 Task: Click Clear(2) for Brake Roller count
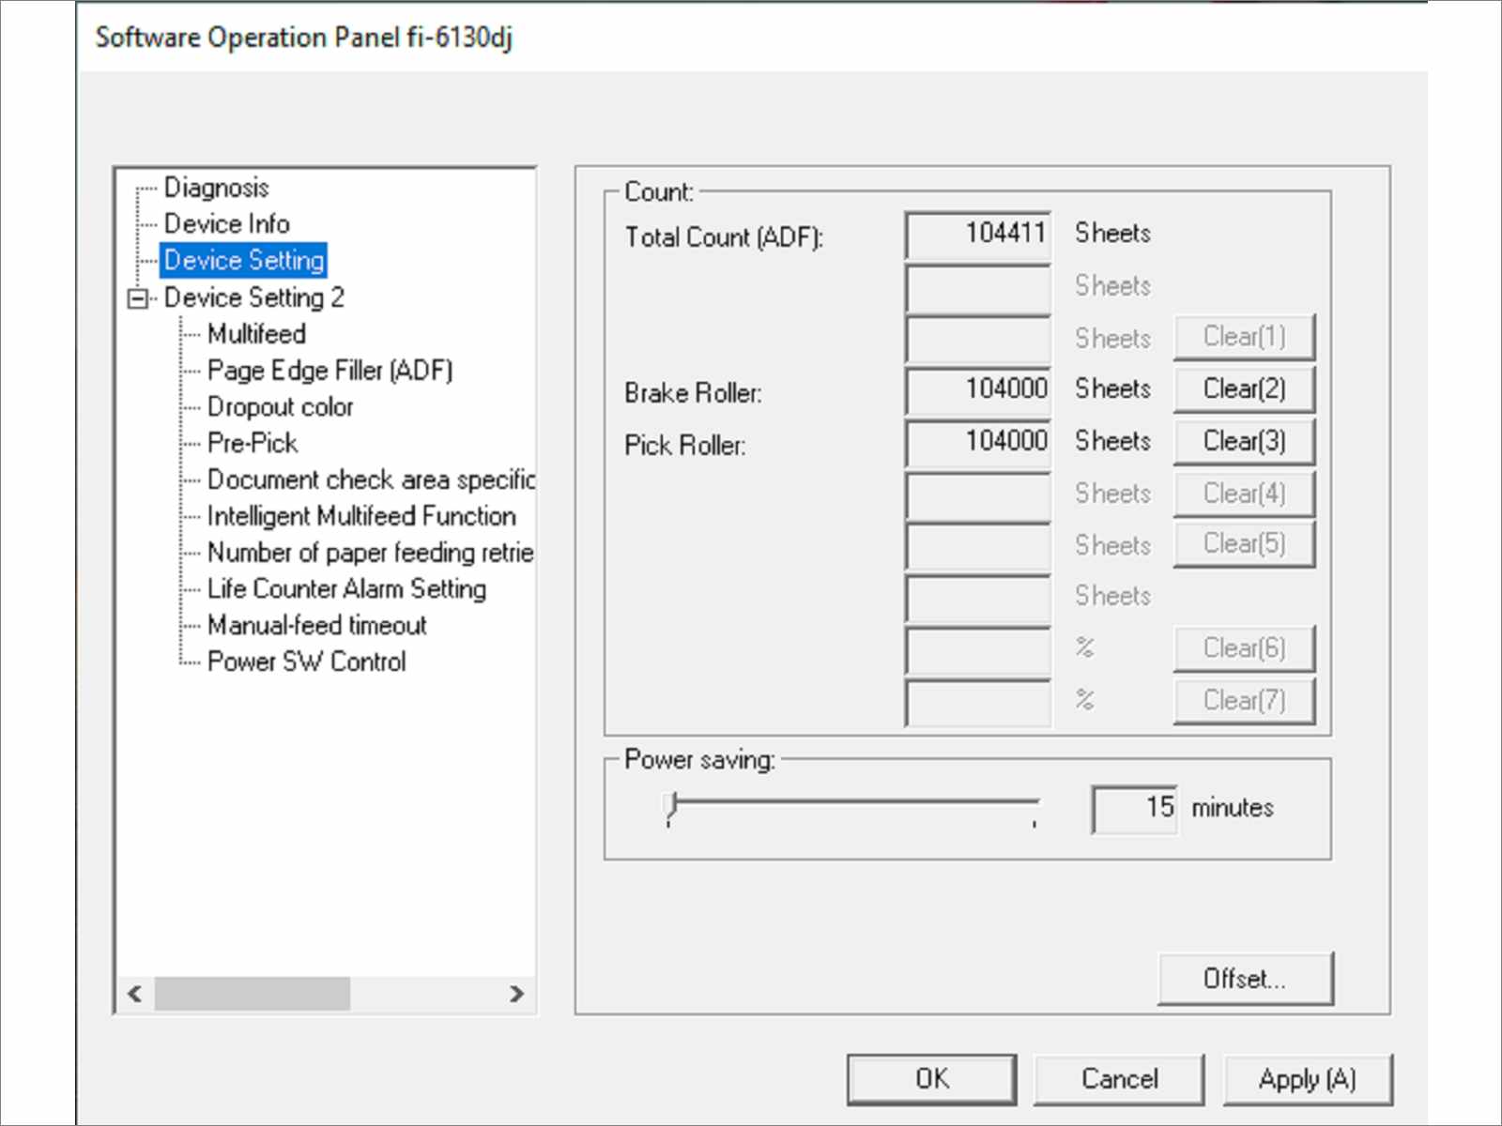1244,389
